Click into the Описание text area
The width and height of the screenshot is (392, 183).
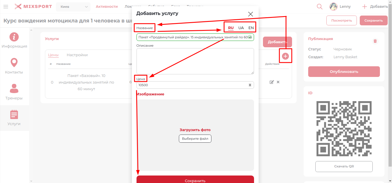point(195,61)
